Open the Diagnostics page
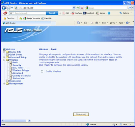This screenshot has height=127, width=135. click(15, 81)
